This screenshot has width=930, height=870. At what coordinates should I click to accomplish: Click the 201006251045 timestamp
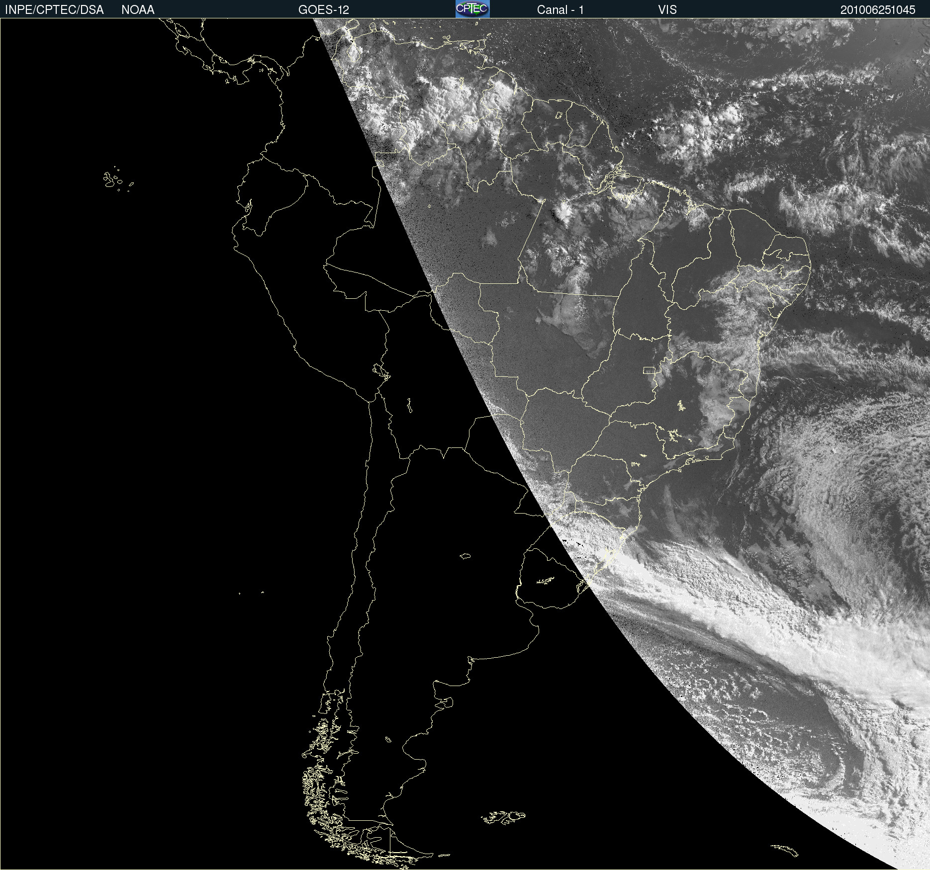click(878, 10)
